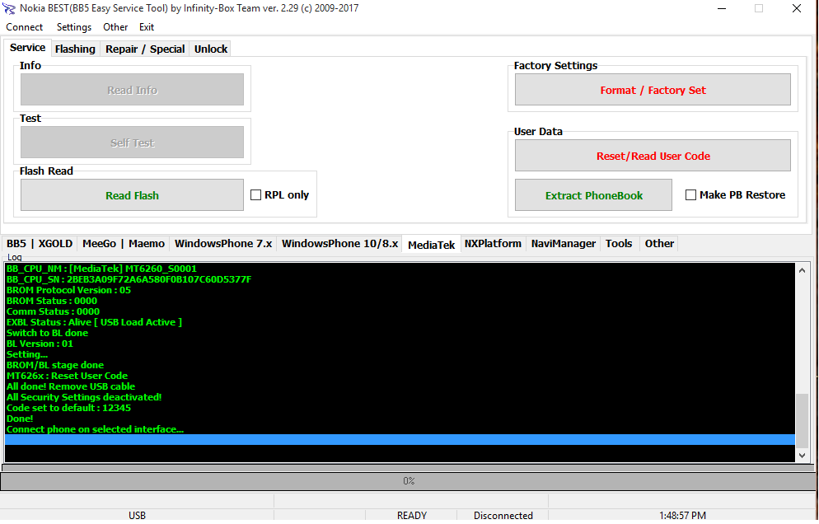819x524 pixels.
Task: Enable the RPL only checkbox
Action: point(256,195)
